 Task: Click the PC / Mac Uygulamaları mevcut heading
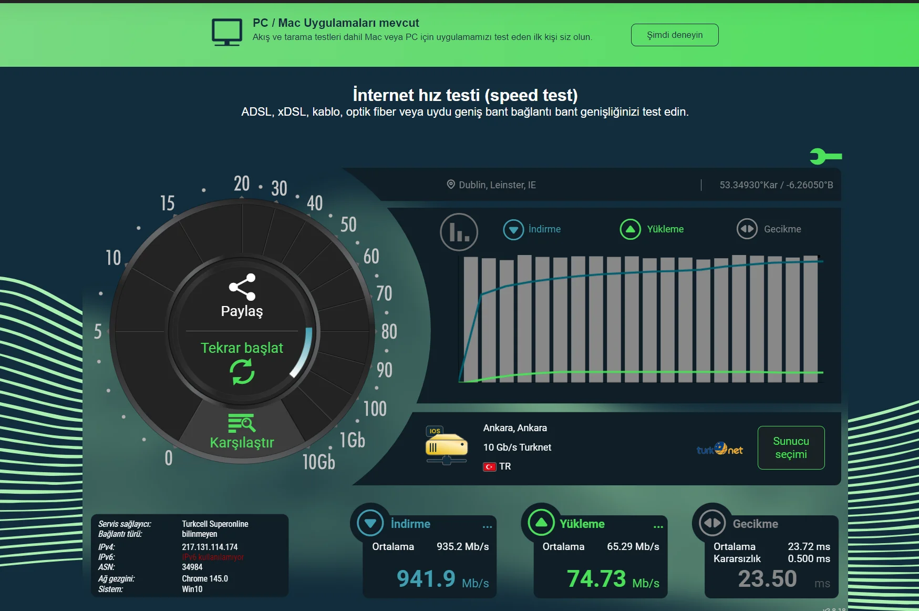point(336,23)
